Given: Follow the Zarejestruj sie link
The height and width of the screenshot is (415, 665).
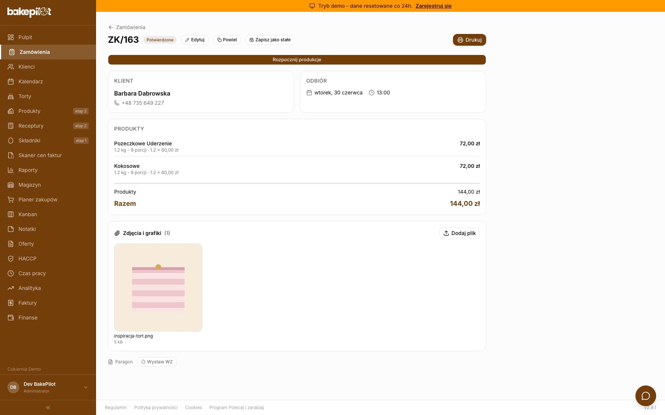Looking at the screenshot, I should tap(433, 6).
